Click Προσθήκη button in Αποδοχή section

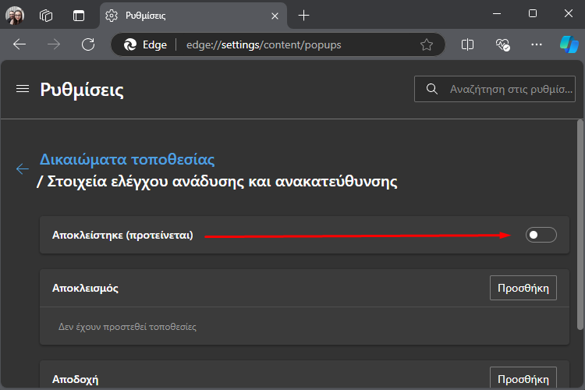tap(523, 378)
